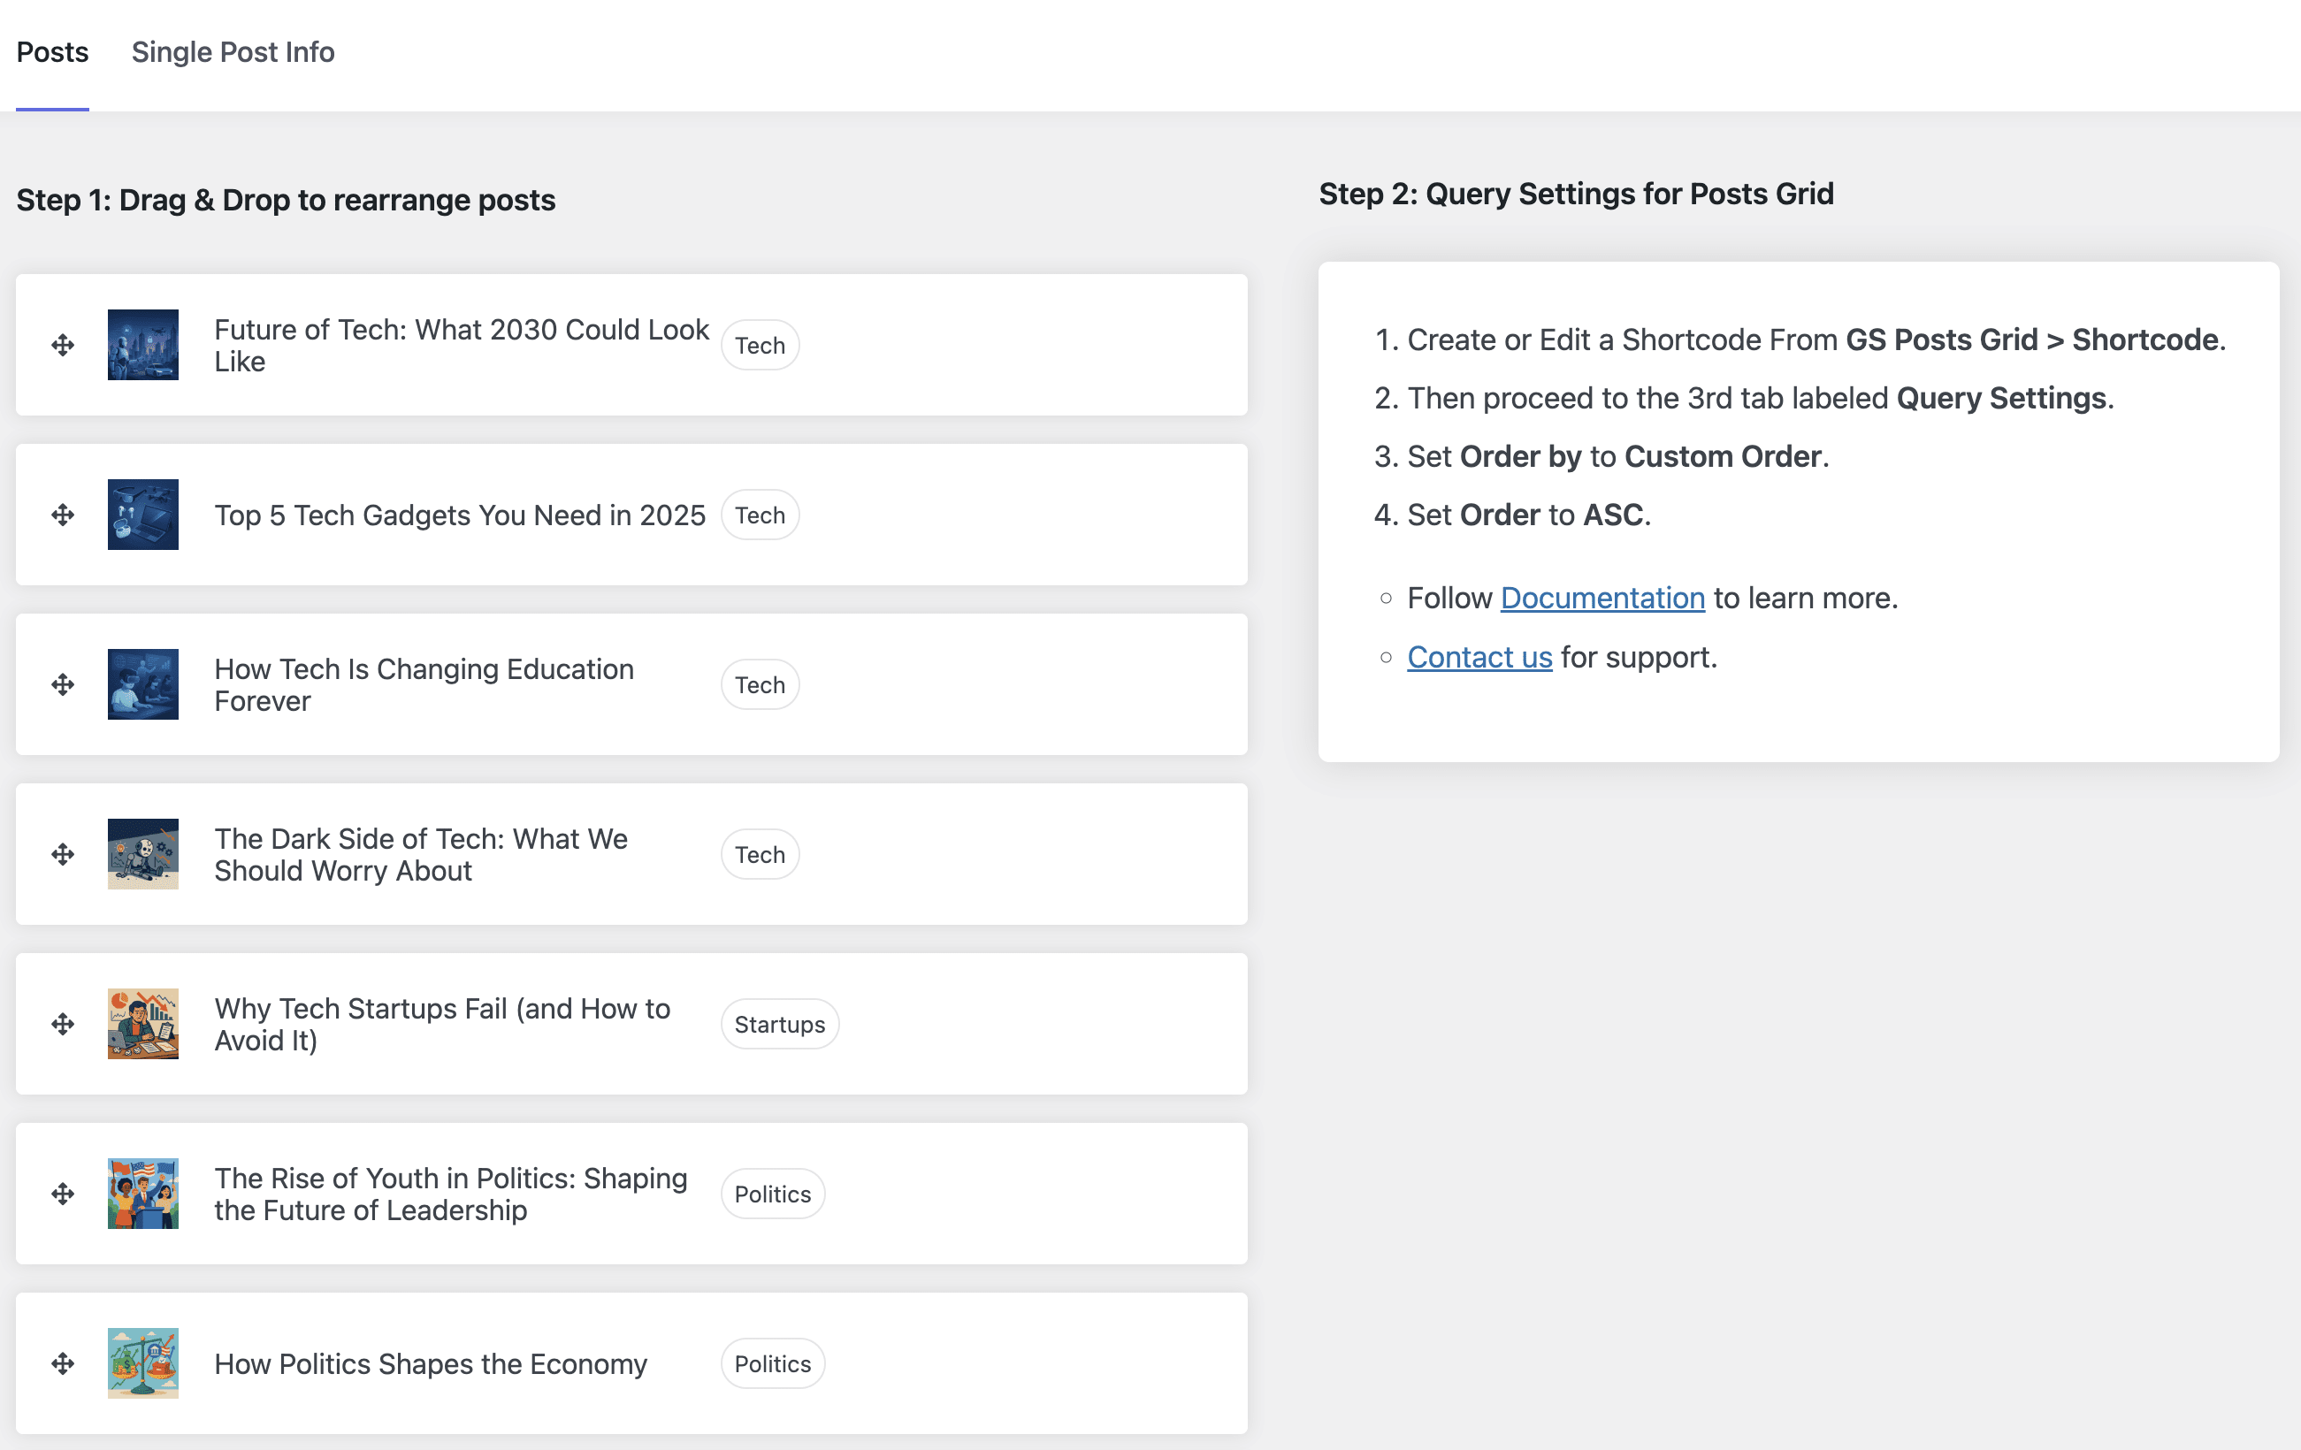Click the thumbnail of "The Rise of Youth in Politics"
This screenshot has height=1450, width=2301.
tap(143, 1193)
